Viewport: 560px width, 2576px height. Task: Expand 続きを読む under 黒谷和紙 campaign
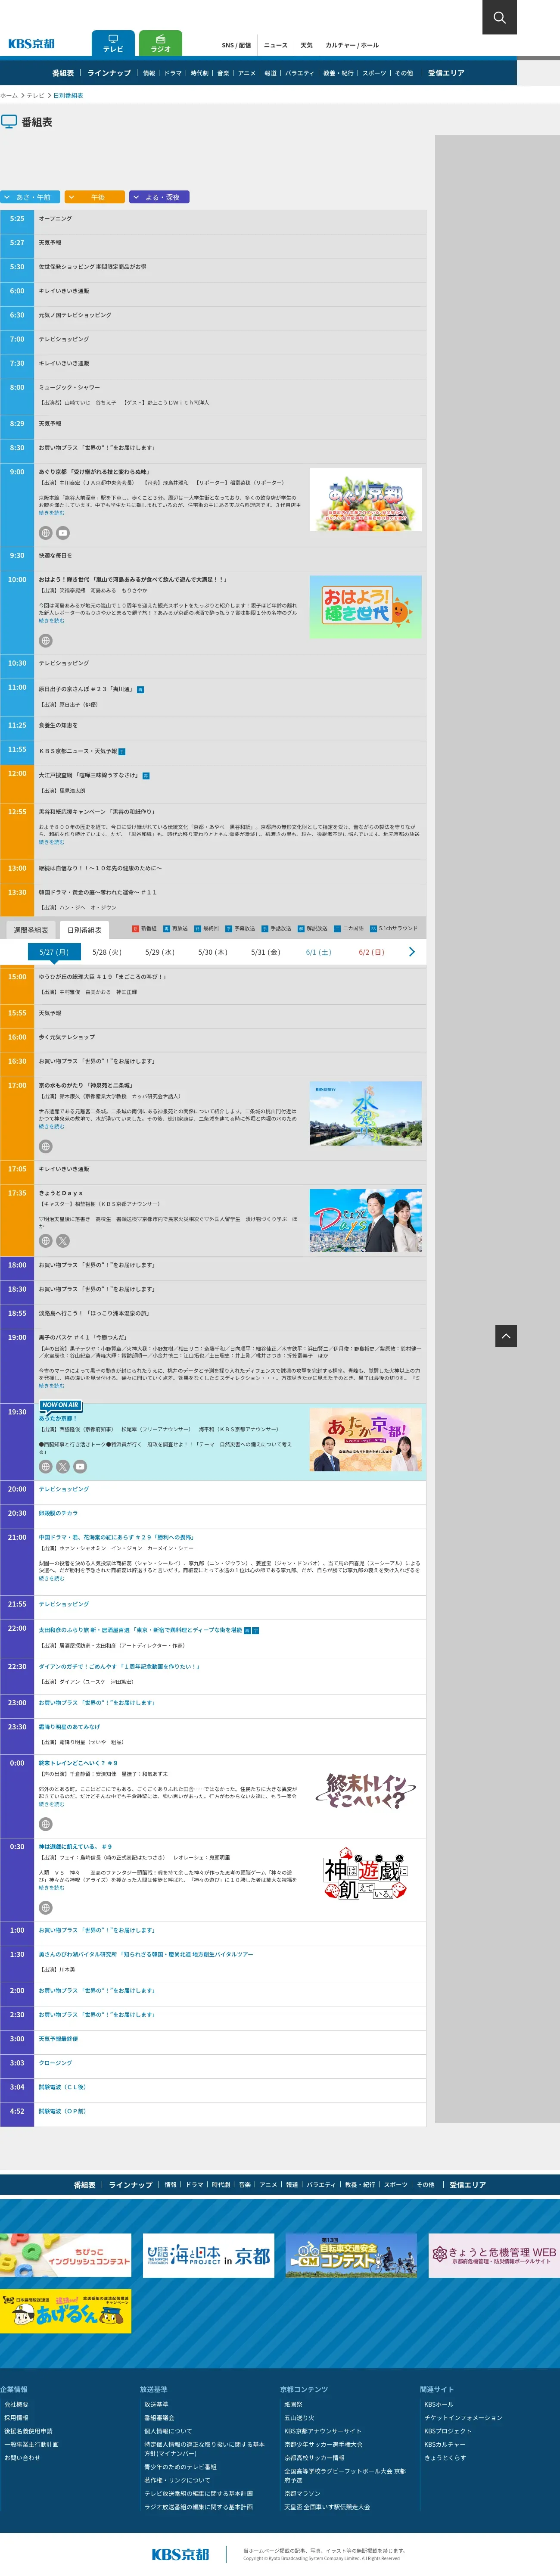(x=51, y=842)
